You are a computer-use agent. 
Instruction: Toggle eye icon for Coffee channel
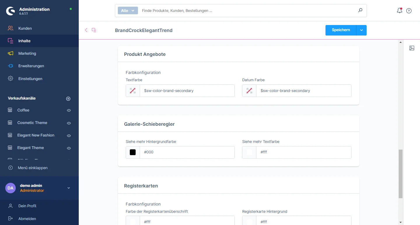(x=69, y=110)
